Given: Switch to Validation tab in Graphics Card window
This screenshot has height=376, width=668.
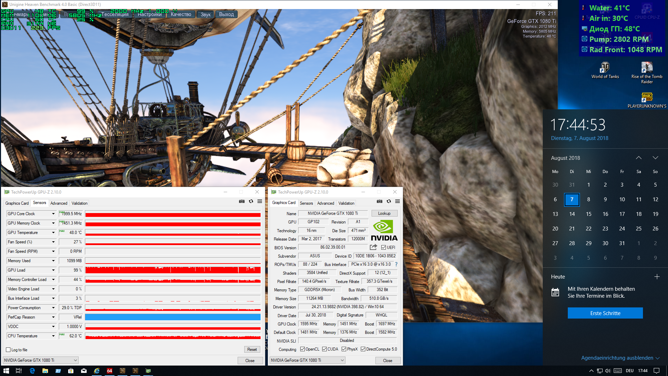Looking at the screenshot, I should (x=346, y=203).
